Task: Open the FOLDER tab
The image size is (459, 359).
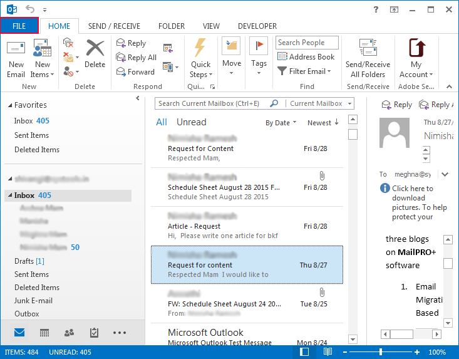Action: click(x=172, y=26)
